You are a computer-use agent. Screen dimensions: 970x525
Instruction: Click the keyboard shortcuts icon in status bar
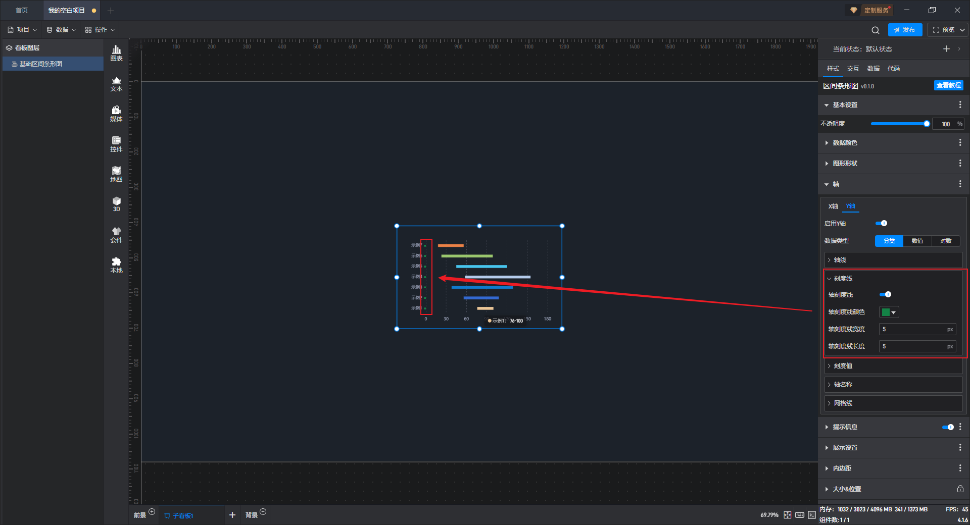(800, 515)
